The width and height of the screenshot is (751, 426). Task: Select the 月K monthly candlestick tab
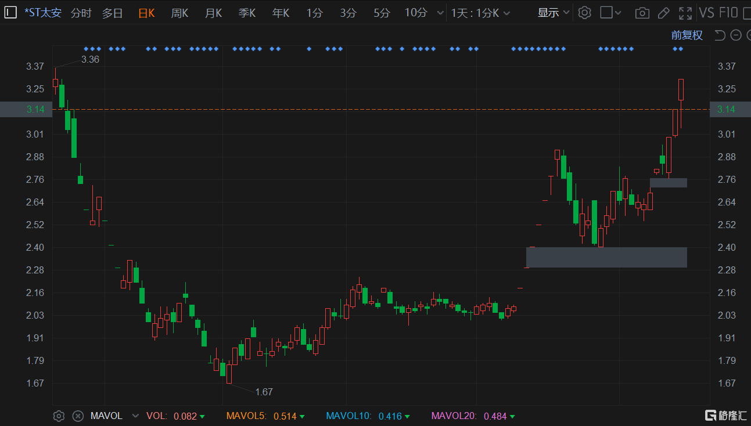coord(213,13)
